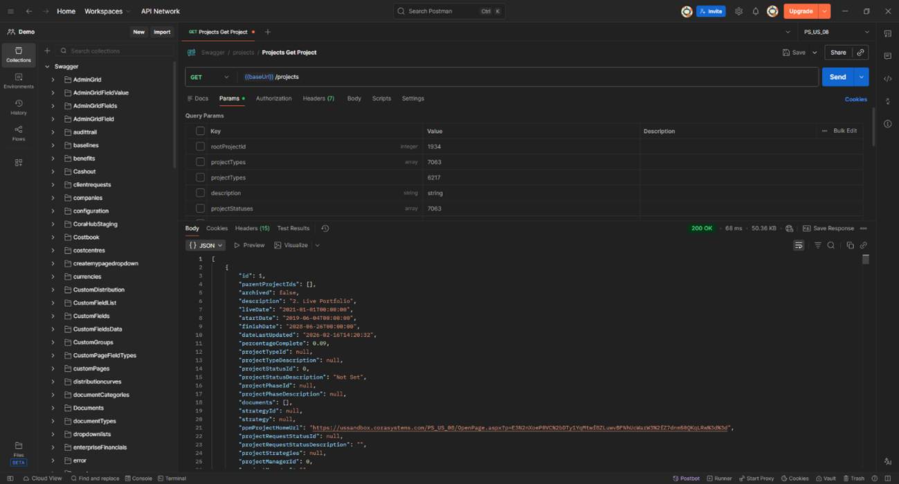Search within the response body
Image resolution: width=899 pixels, height=484 pixels.
tap(831, 245)
